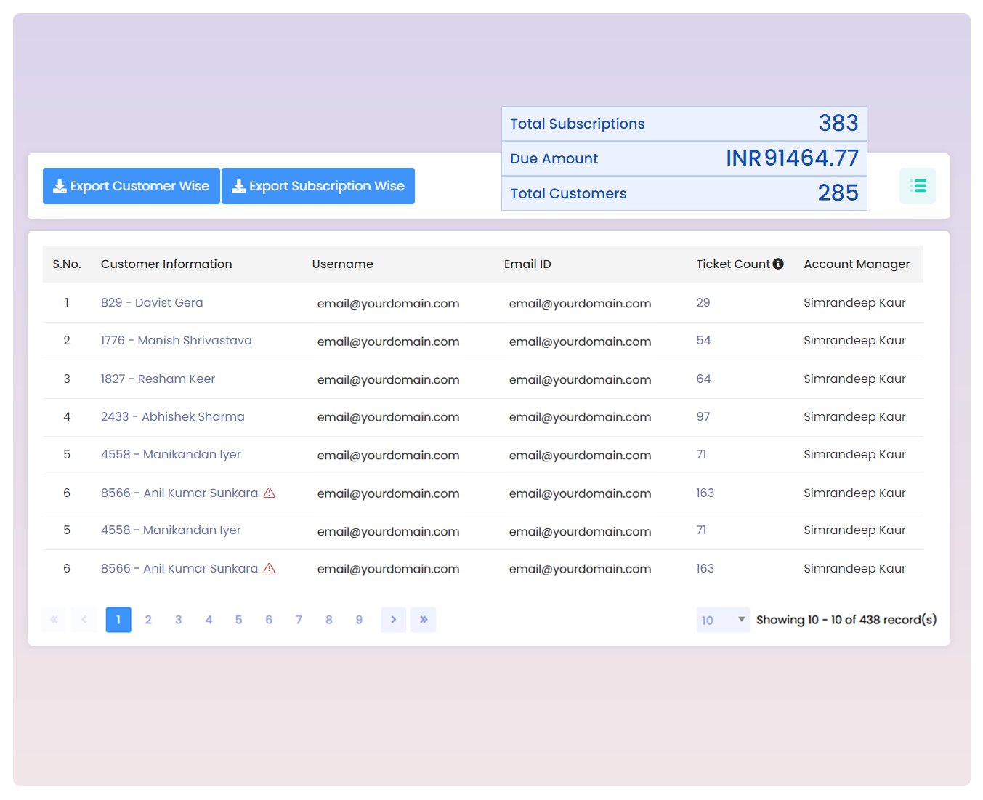983x800 pixels.
Task: Navigate to page 9 in pagination
Action: pos(359,620)
